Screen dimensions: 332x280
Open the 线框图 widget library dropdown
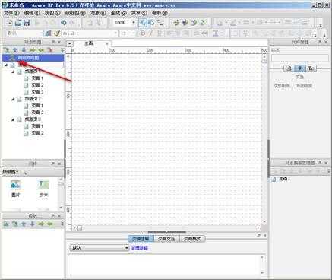tap(11, 172)
